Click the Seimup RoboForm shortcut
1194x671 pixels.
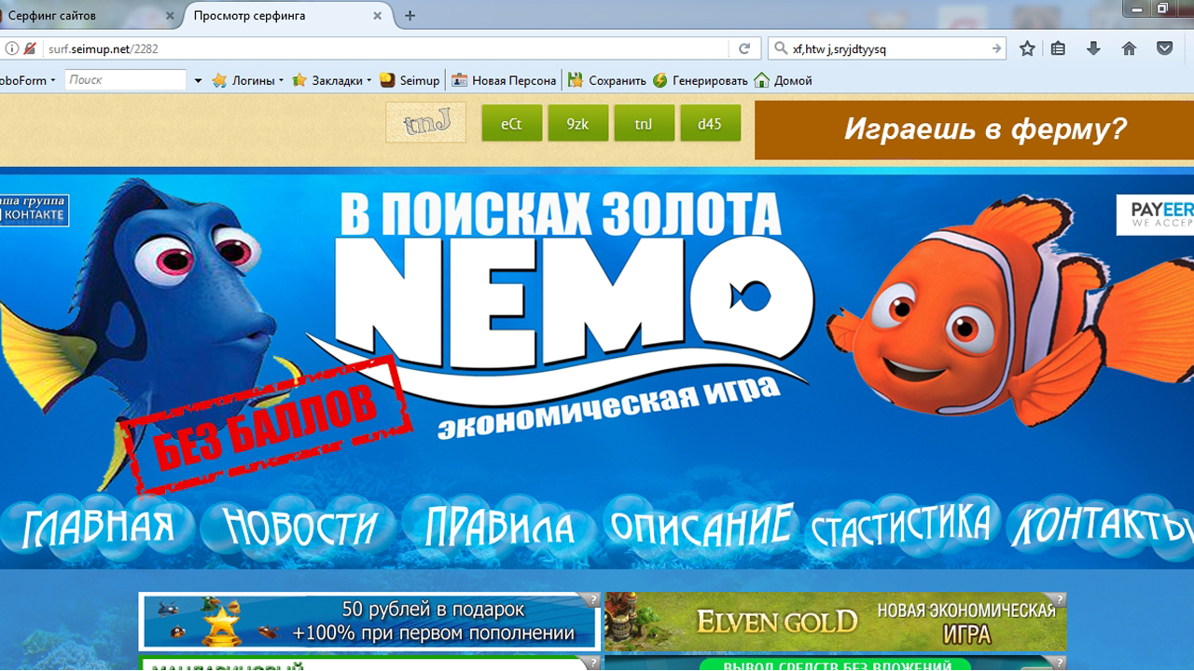[x=410, y=80]
